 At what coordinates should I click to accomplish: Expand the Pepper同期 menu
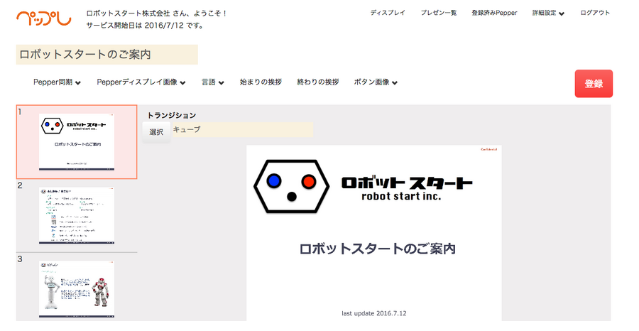click(x=57, y=82)
